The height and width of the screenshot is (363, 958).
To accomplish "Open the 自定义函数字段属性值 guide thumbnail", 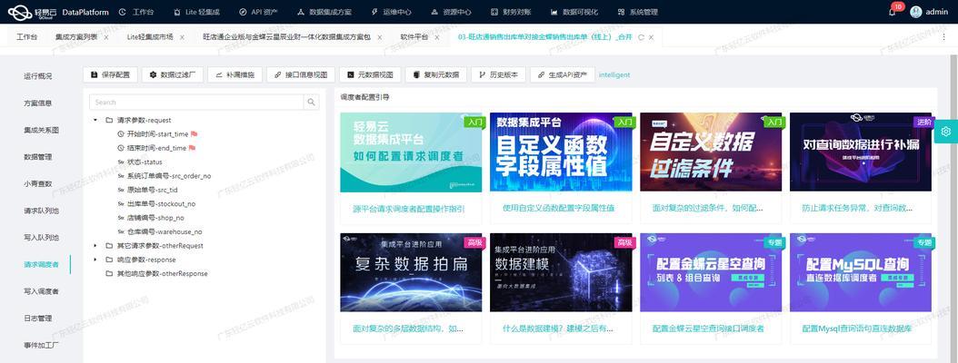I will 561,152.
